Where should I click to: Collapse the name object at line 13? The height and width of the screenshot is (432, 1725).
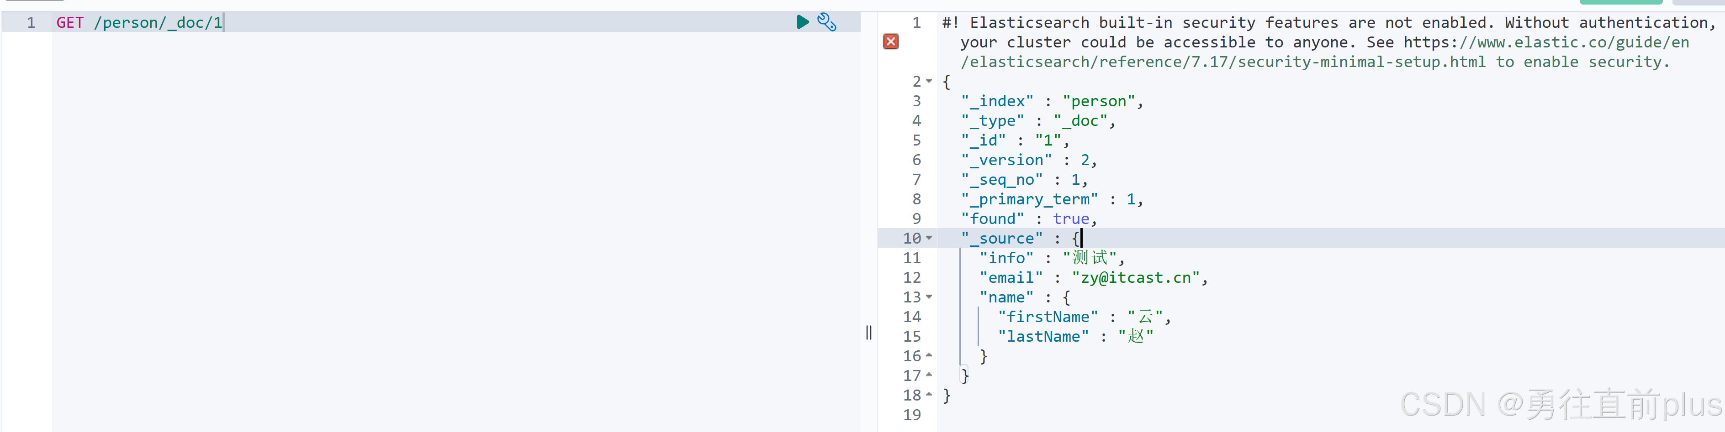[x=930, y=297]
